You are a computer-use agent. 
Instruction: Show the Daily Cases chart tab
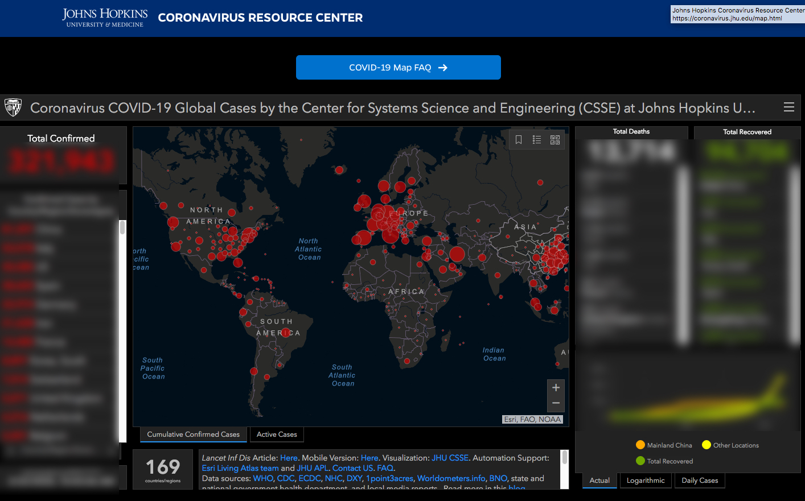700,481
